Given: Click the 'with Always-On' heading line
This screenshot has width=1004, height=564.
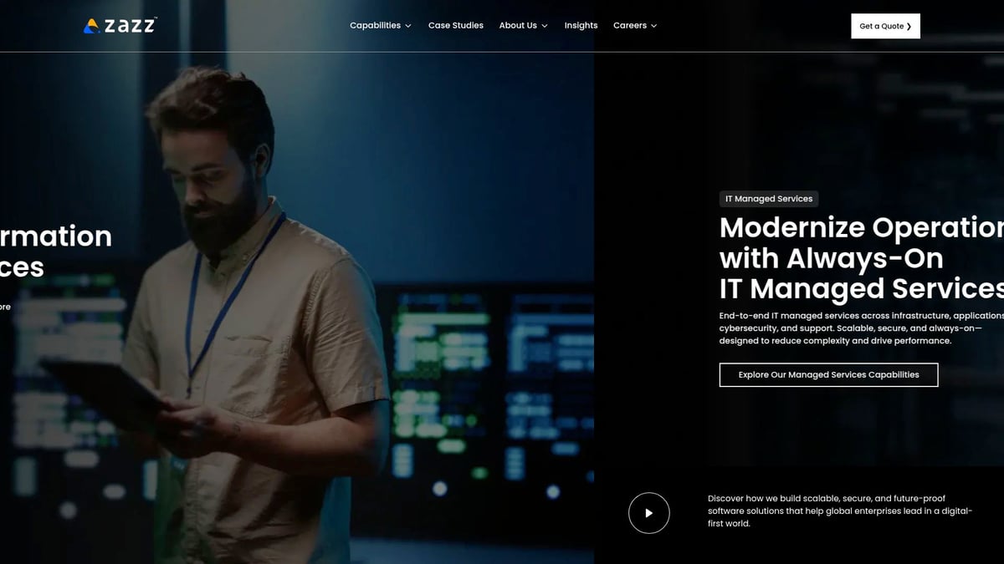Looking at the screenshot, I should pyautogui.click(x=832, y=258).
